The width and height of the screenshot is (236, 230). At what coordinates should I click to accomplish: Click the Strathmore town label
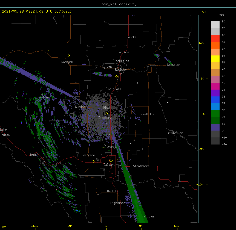[x=141, y=166]
